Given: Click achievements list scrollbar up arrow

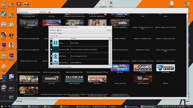Looking at the screenshot, I should pyautogui.click(x=109, y=39).
